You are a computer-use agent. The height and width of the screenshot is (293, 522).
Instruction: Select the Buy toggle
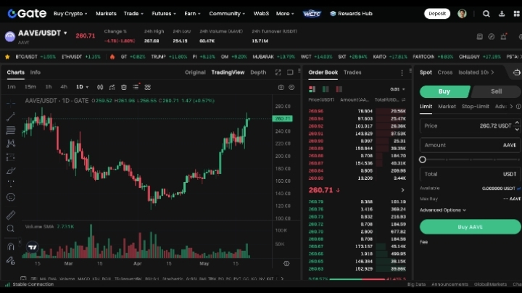(x=444, y=91)
